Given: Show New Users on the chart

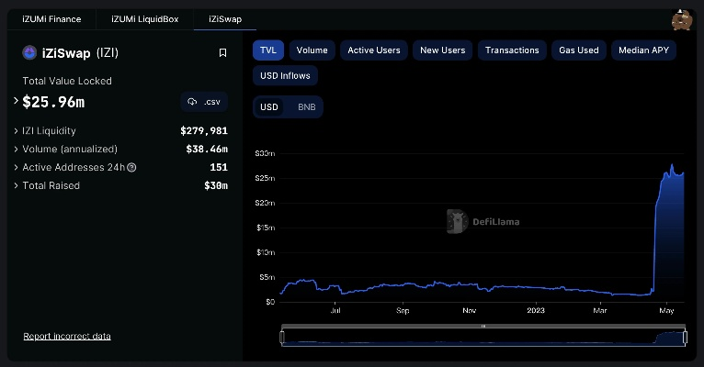Looking at the screenshot, I should (x=443, y=50).
